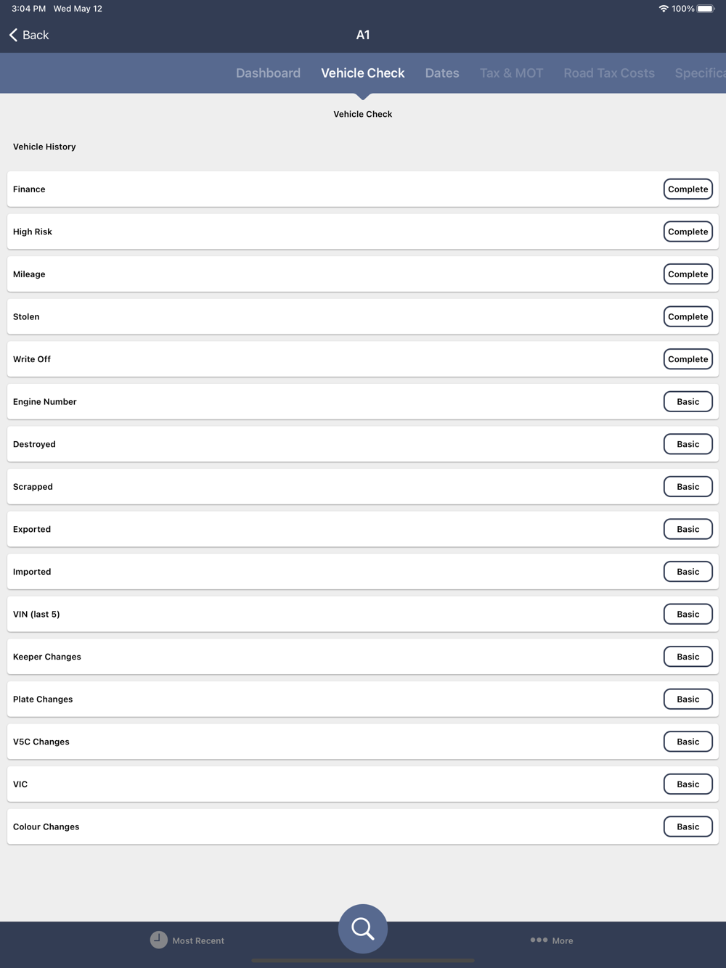Tap the magnifying glass search icon
This screenshot has height=968, width=726.
(x=363, y=928)
